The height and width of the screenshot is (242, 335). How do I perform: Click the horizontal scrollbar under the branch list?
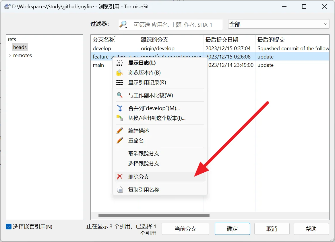click(154, 216)
